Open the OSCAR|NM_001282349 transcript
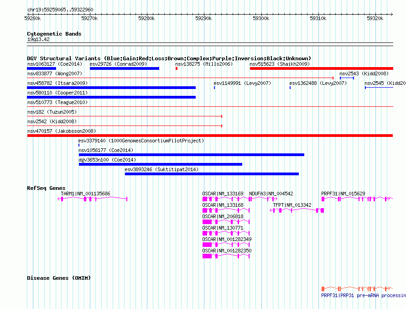The height and width of the screenshot is (309, 406). pos(226,245)
